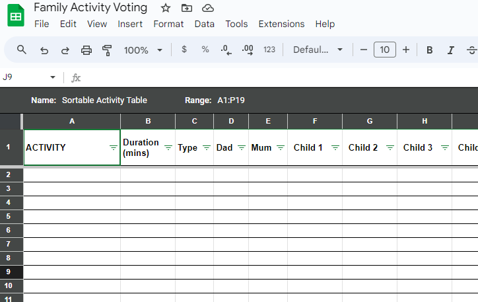
Task: Select the paint format tool
Action: pos(107,50)
